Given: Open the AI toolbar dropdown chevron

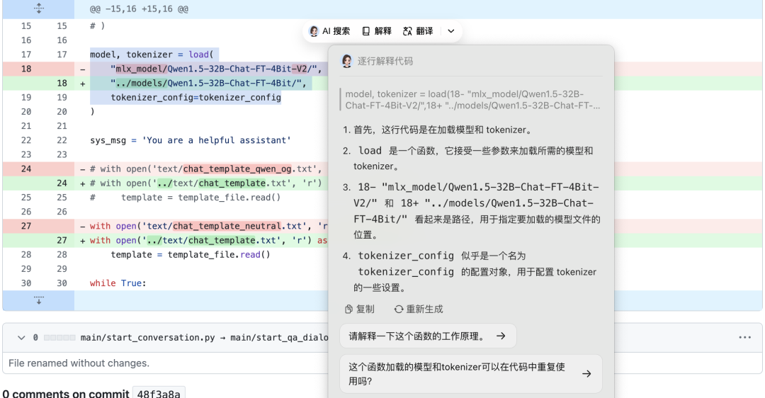Looking at the screenshot, I should point(451,31).
